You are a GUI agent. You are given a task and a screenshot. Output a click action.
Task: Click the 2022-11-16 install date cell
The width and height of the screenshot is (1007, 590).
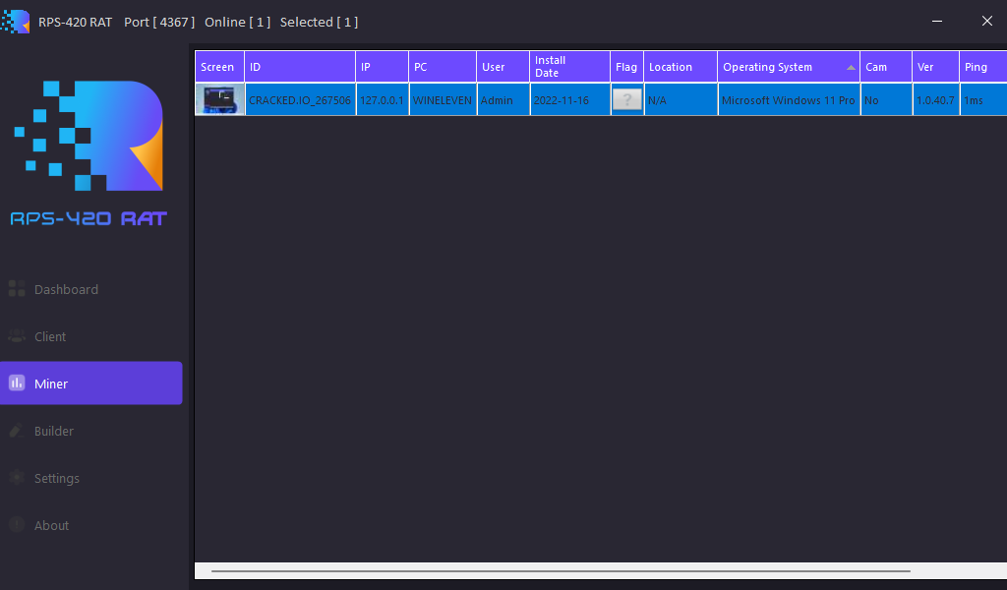click(x=569, y=100)
